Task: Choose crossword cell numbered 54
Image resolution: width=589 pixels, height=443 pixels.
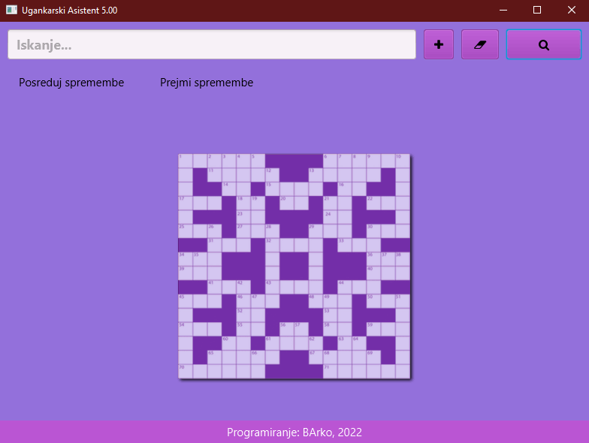Action: 186,329
